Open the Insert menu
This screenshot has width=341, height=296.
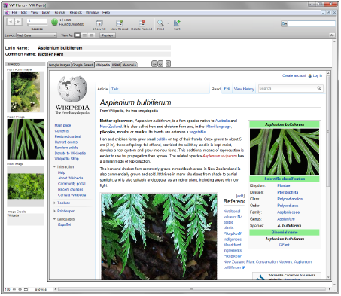click(46, 12)
